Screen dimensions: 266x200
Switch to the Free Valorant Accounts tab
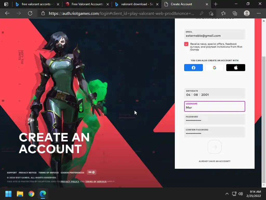87,4
